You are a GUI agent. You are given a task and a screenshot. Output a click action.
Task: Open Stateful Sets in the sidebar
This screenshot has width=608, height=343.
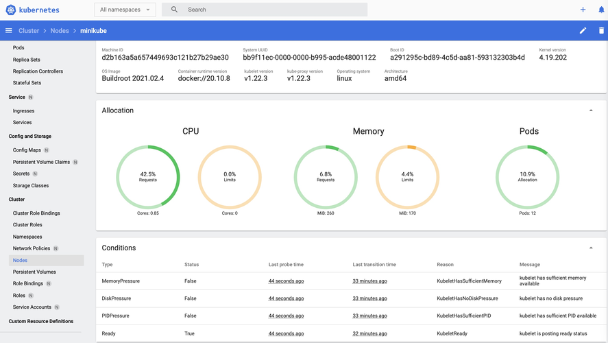pyautogui.click(x=27, y=83)
